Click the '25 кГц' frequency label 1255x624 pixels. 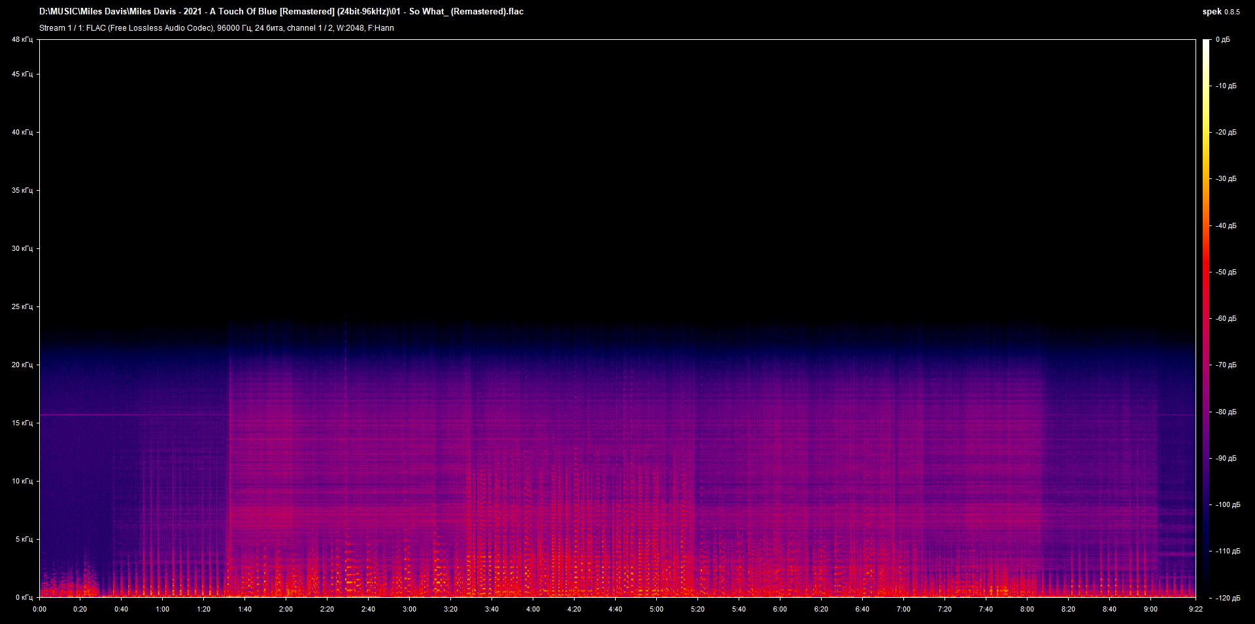pos(22,307)
